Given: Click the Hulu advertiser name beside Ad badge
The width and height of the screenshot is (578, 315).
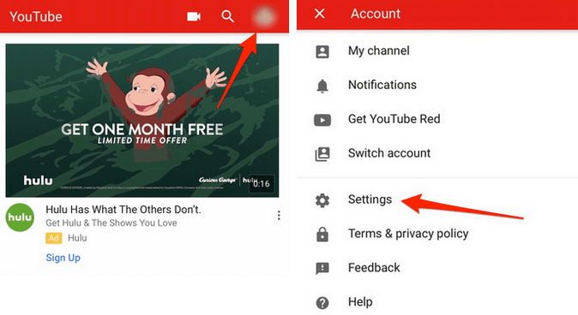Looking at the screenshot, I should (77, 238).
